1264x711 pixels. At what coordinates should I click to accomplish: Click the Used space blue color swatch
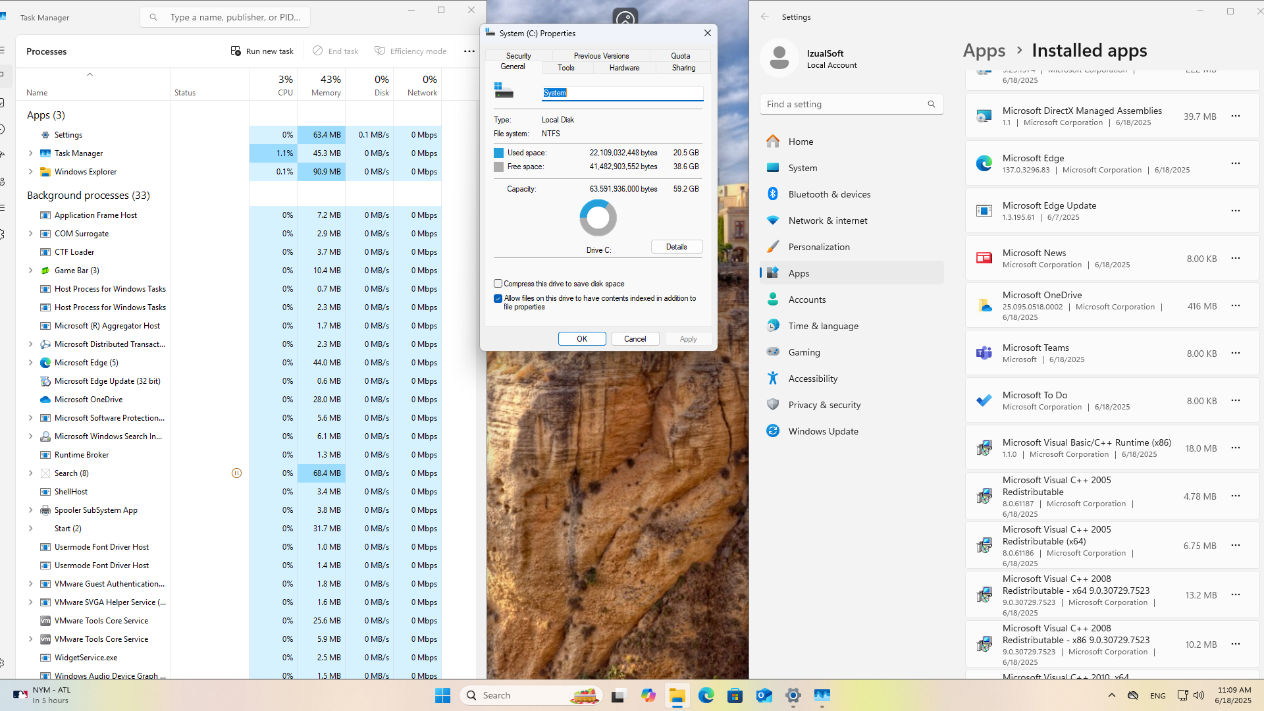(499, 153)
